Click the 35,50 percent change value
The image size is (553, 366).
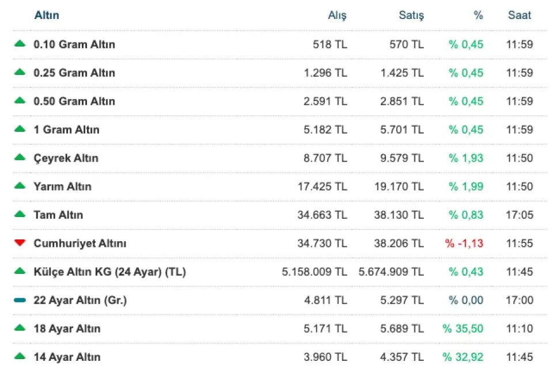click(463, 329)
